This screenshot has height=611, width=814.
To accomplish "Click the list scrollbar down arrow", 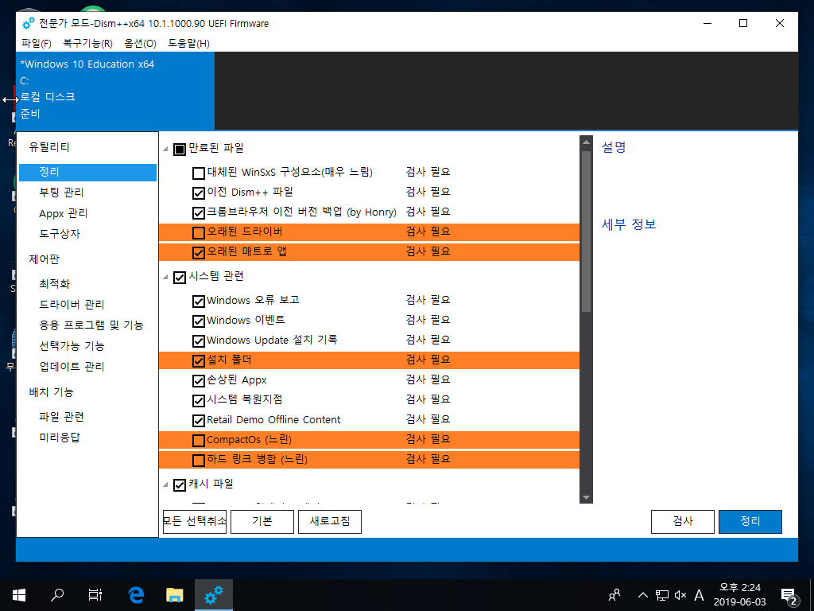I will tap(586, 498).
